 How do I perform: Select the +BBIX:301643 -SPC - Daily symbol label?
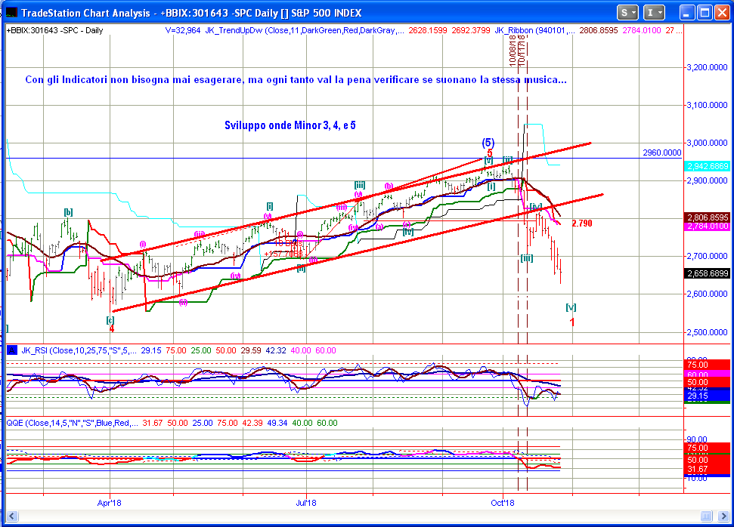pyautogui.click(x=54, y=30)
